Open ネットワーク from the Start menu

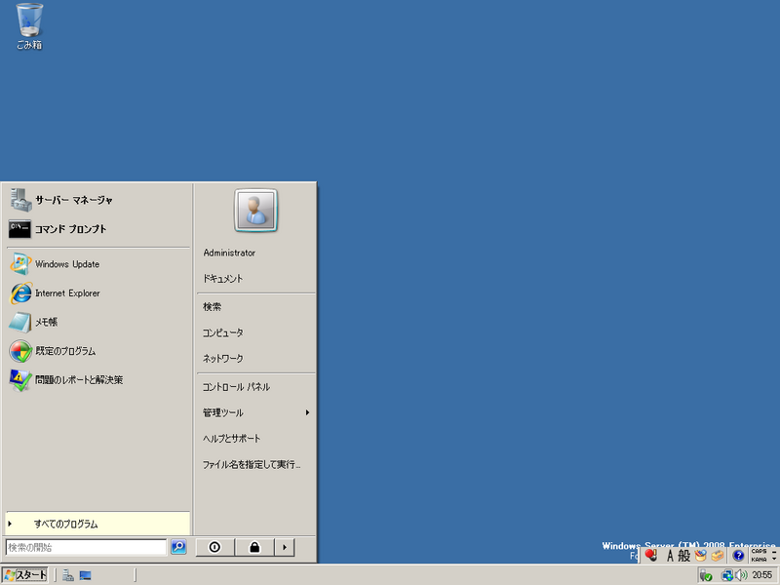pos(256,359)
